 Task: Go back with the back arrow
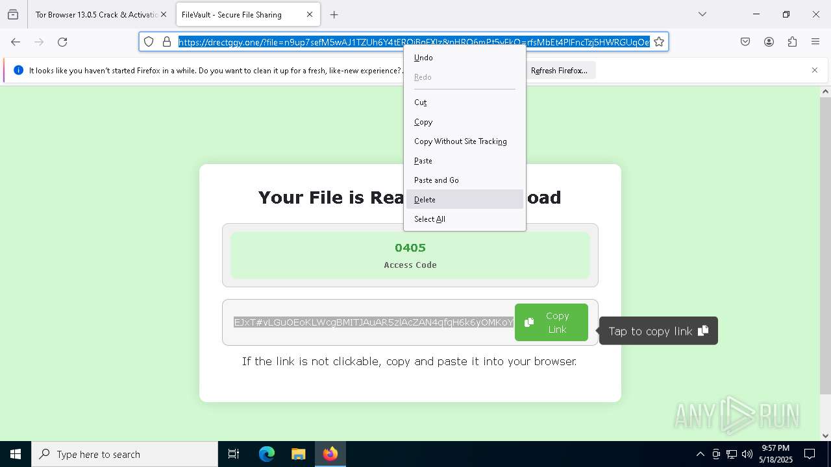[x=16, y=42]
